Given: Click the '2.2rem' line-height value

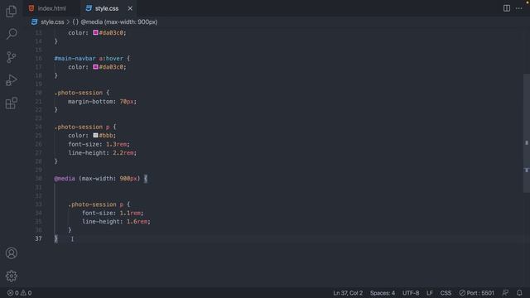Looking at the screenshot, I should point(123,152).
